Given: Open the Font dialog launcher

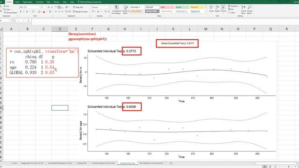Looking at the screenshot, I should point(53,16).
